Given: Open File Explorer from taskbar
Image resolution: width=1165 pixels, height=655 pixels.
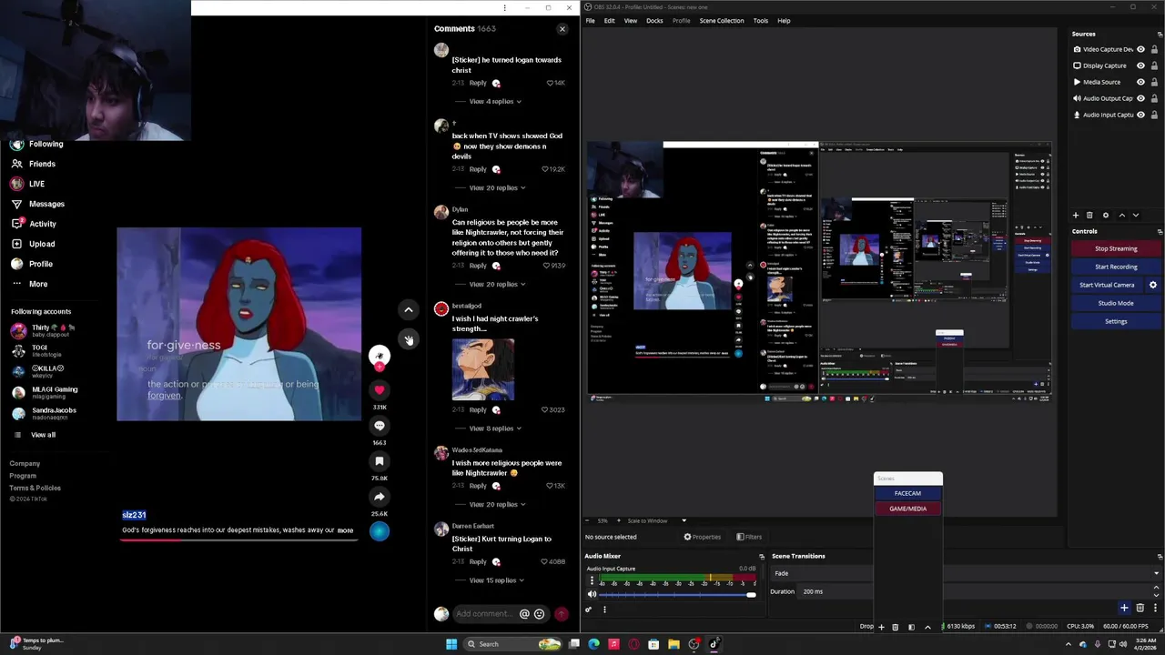Looking at the screenshot, I should pyautogui.click(x=674, y=644).
